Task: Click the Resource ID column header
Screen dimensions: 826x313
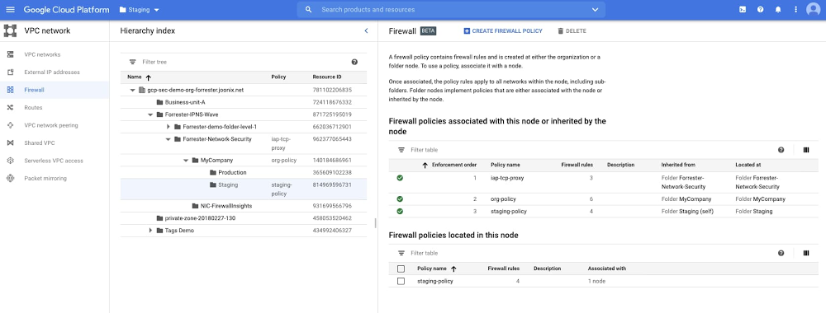Action: point(327,77)
